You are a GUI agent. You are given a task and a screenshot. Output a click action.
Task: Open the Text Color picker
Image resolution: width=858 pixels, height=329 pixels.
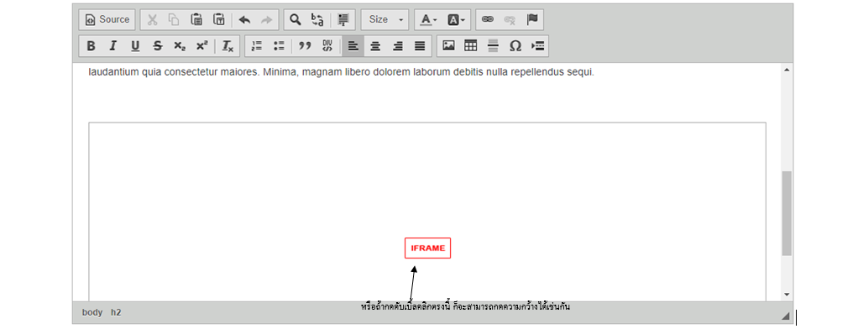click(x=428, y=19)
